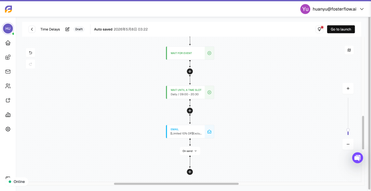Click the Auto saved timestamp text

click(121, 29)
